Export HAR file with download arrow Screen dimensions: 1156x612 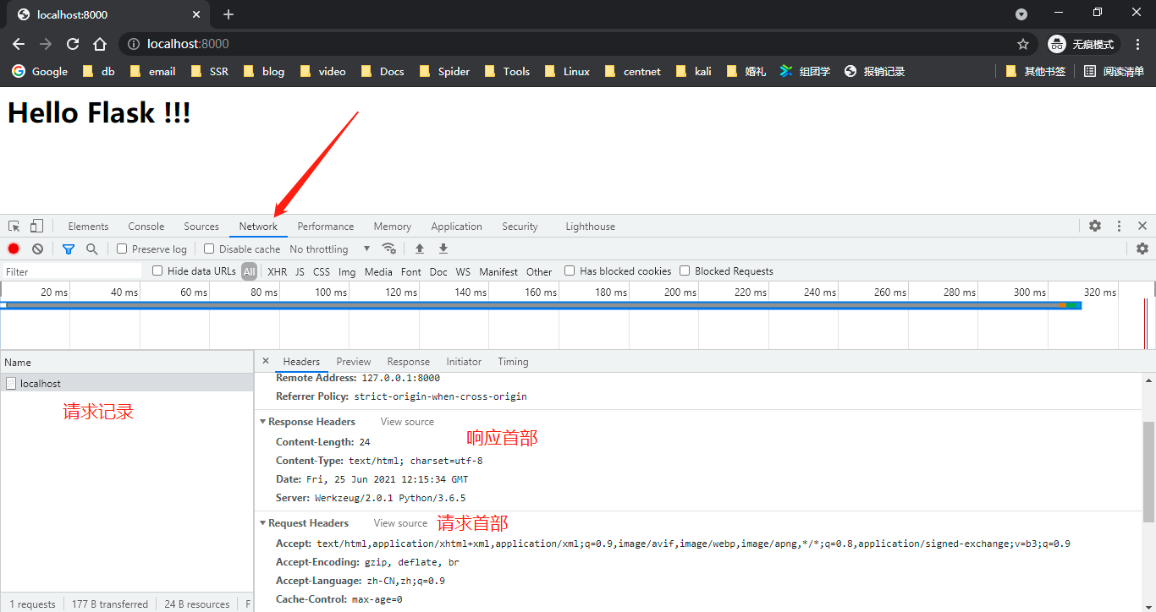(443, 249)
